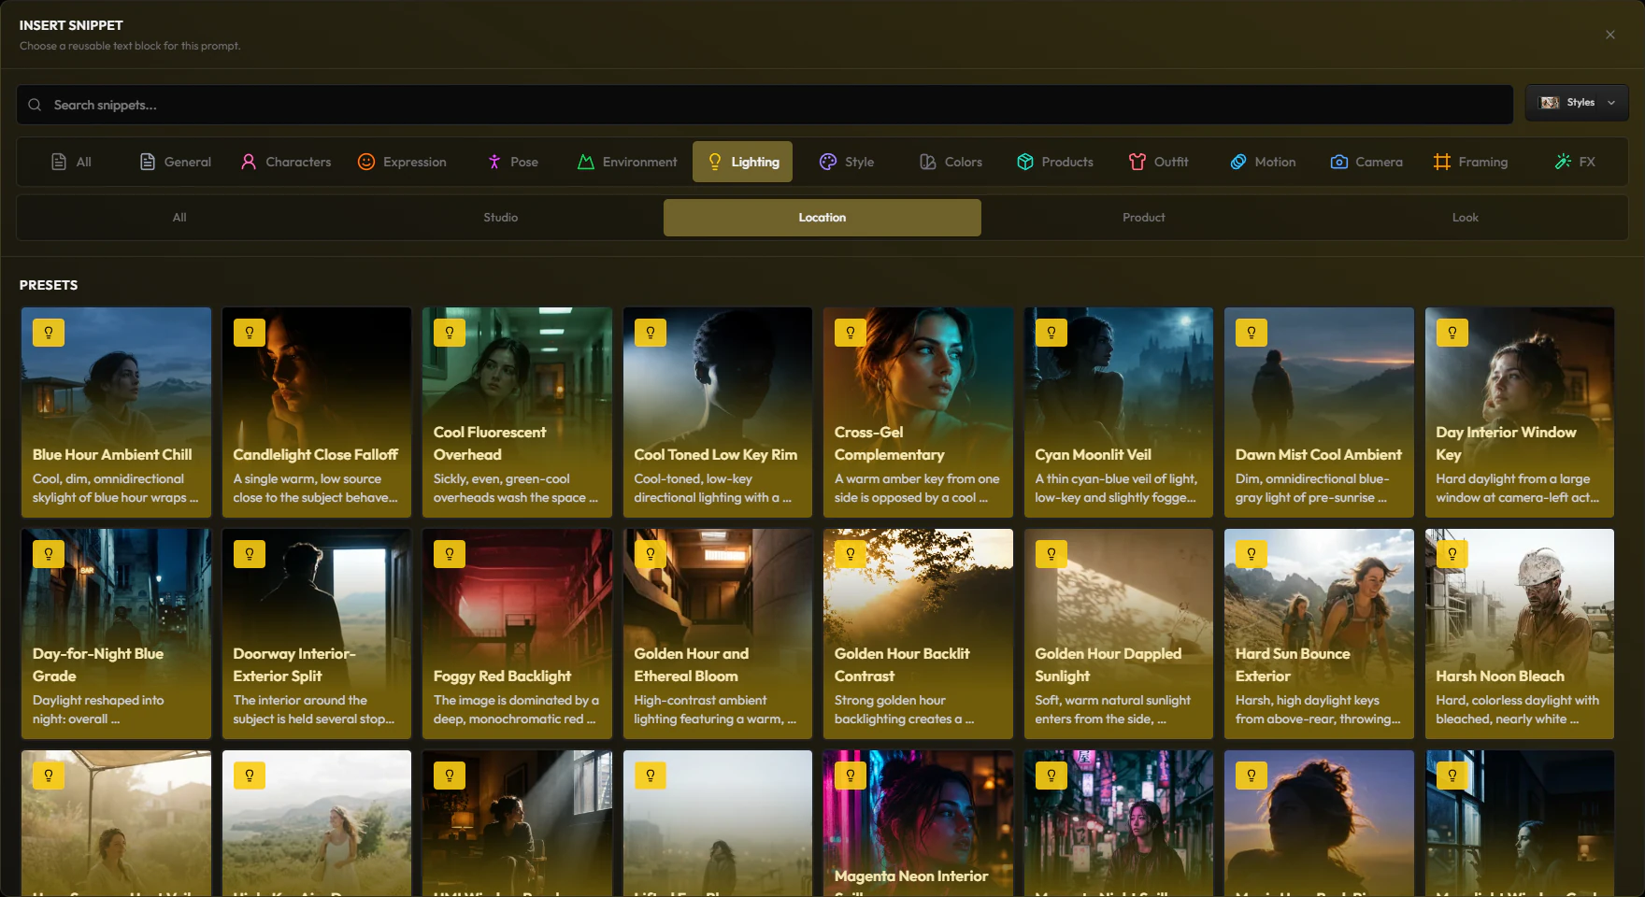
Task: Click the Framing crop icon
Action: [x=1442, y=162]
